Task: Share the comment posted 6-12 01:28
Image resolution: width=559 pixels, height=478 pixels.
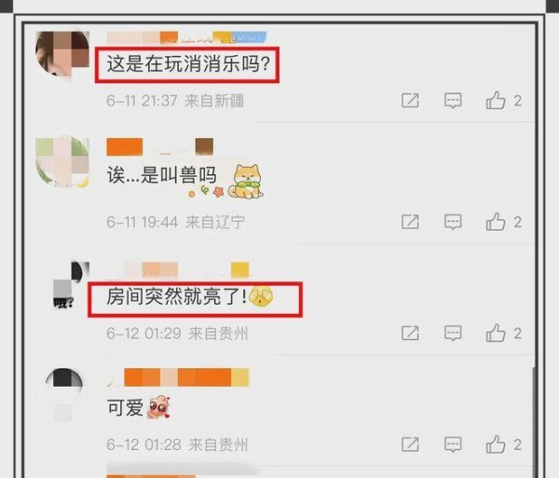Action: [x=410, y=444]
